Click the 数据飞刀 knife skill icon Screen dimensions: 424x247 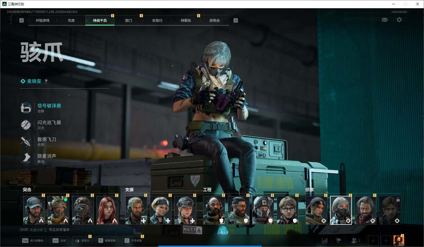[x=26, y=141]
